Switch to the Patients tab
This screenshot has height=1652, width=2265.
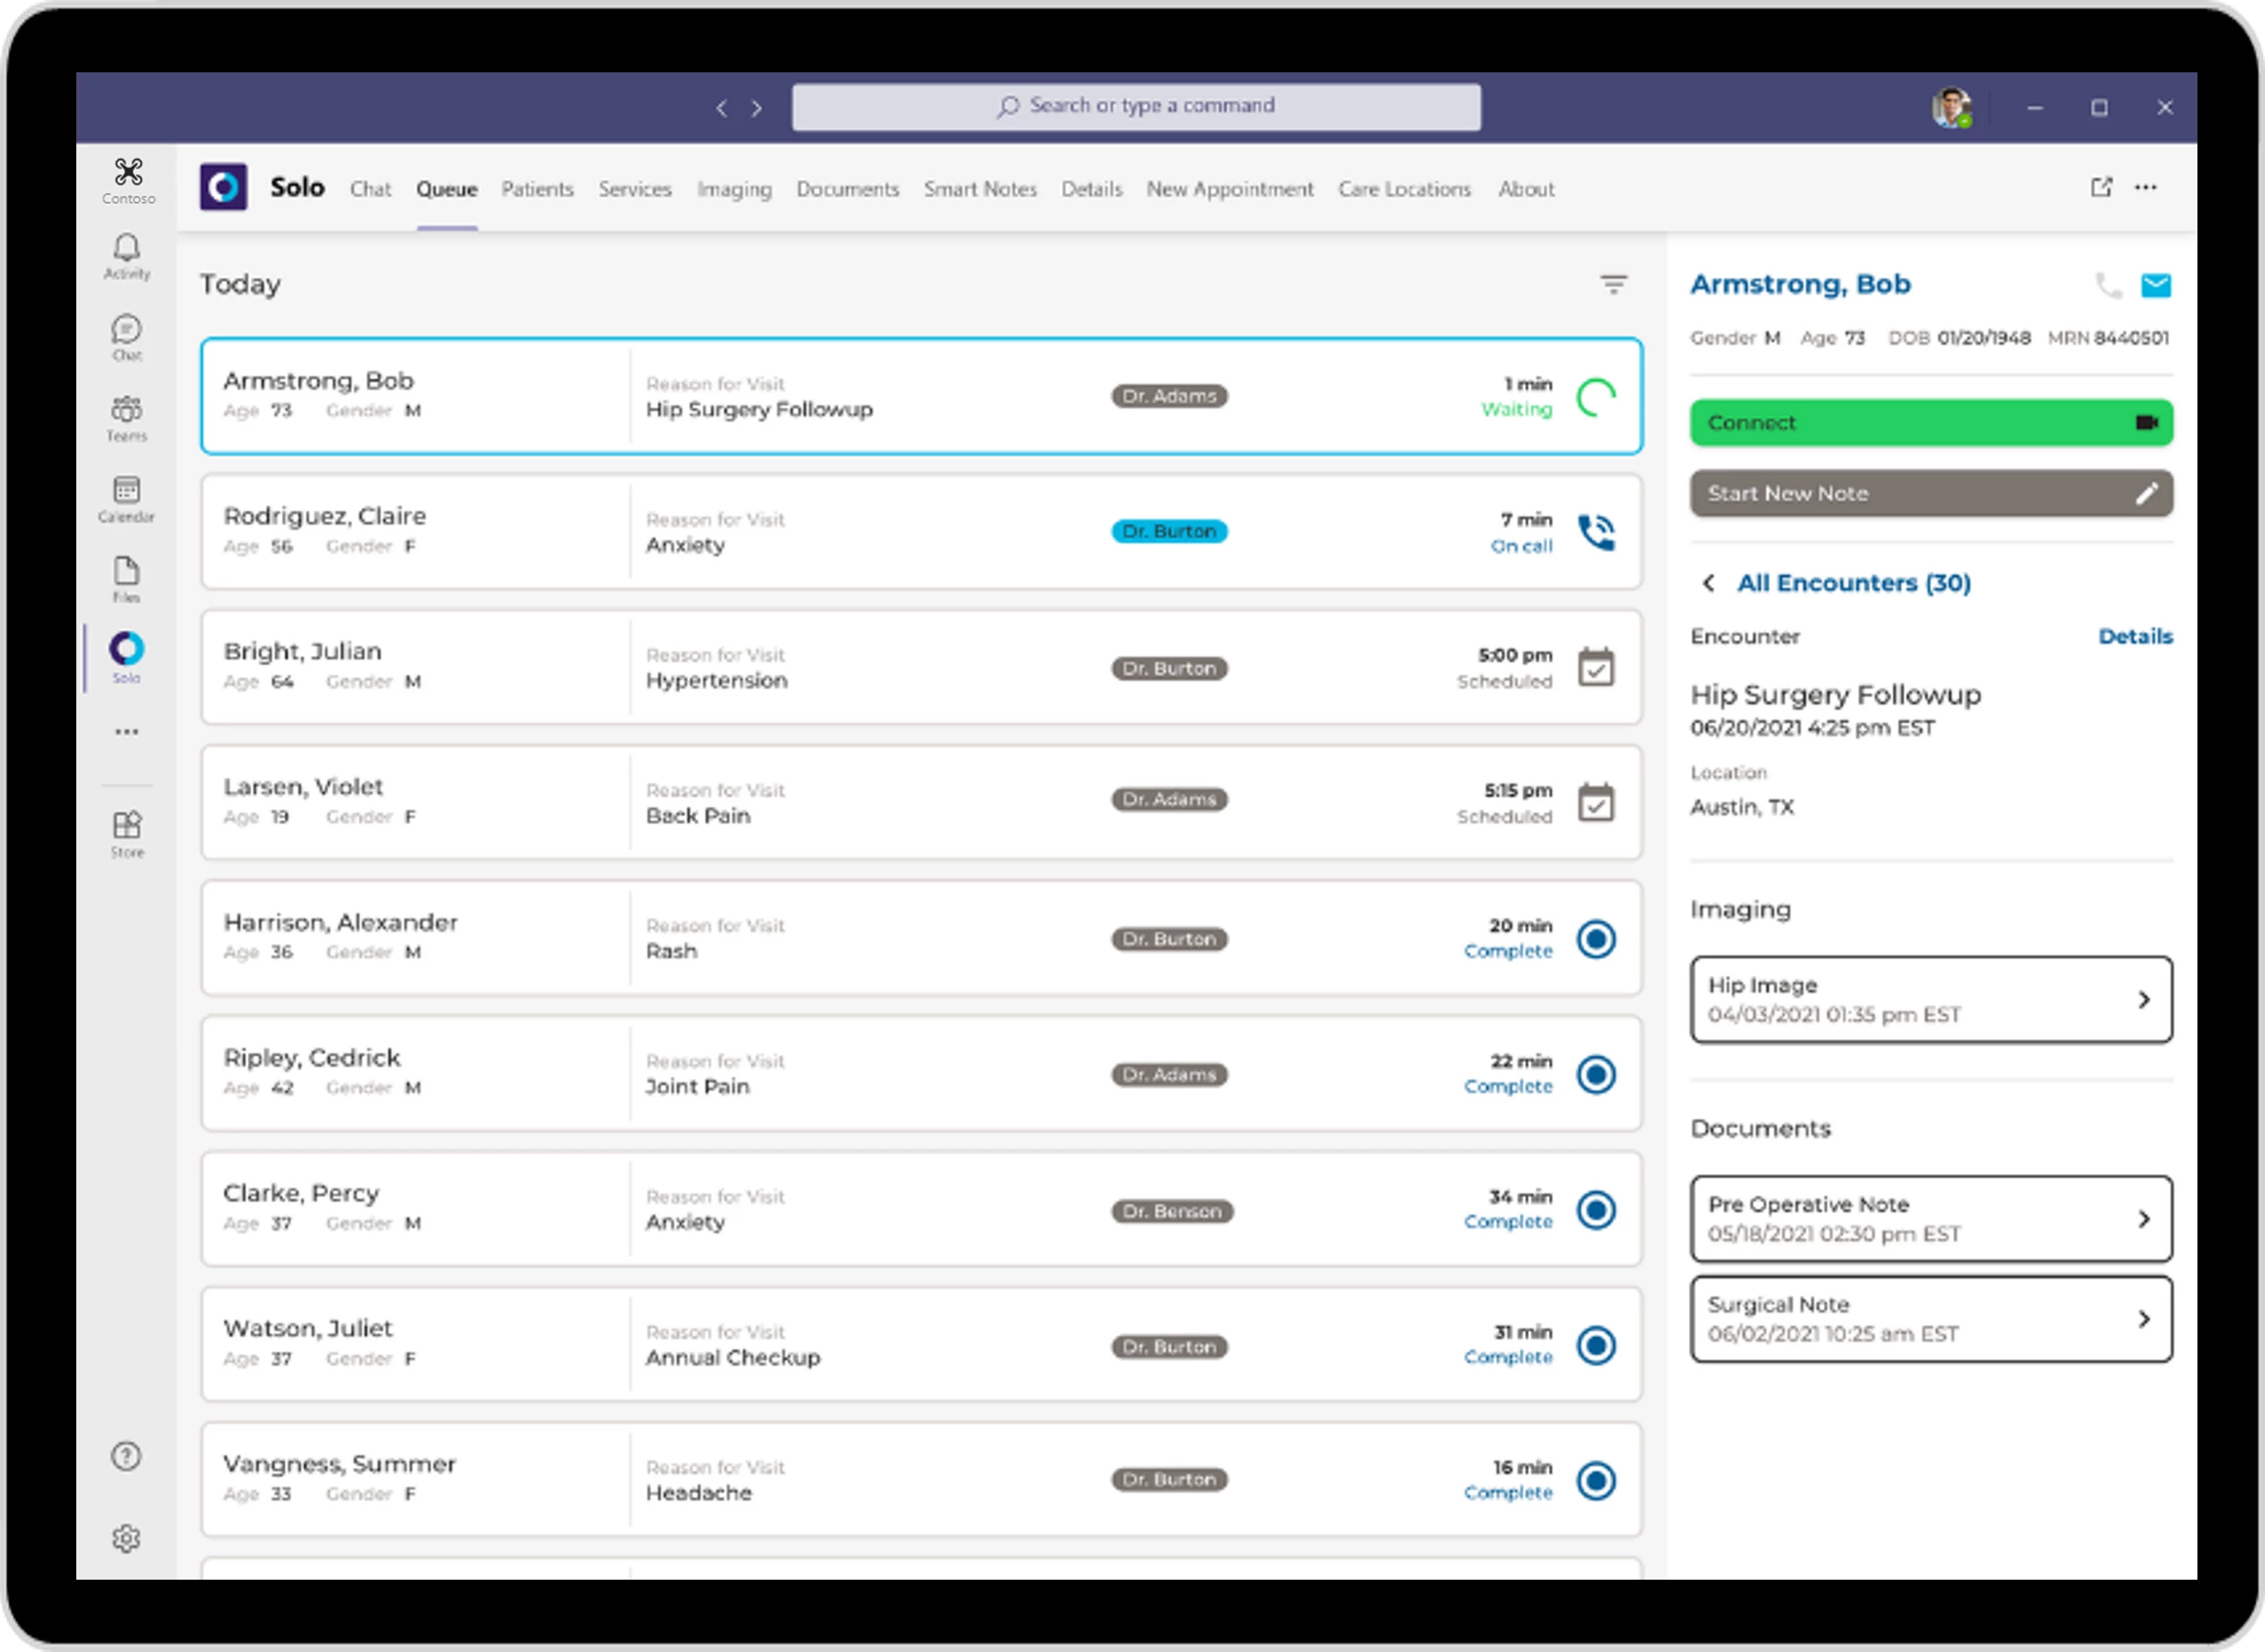(537, 189)
